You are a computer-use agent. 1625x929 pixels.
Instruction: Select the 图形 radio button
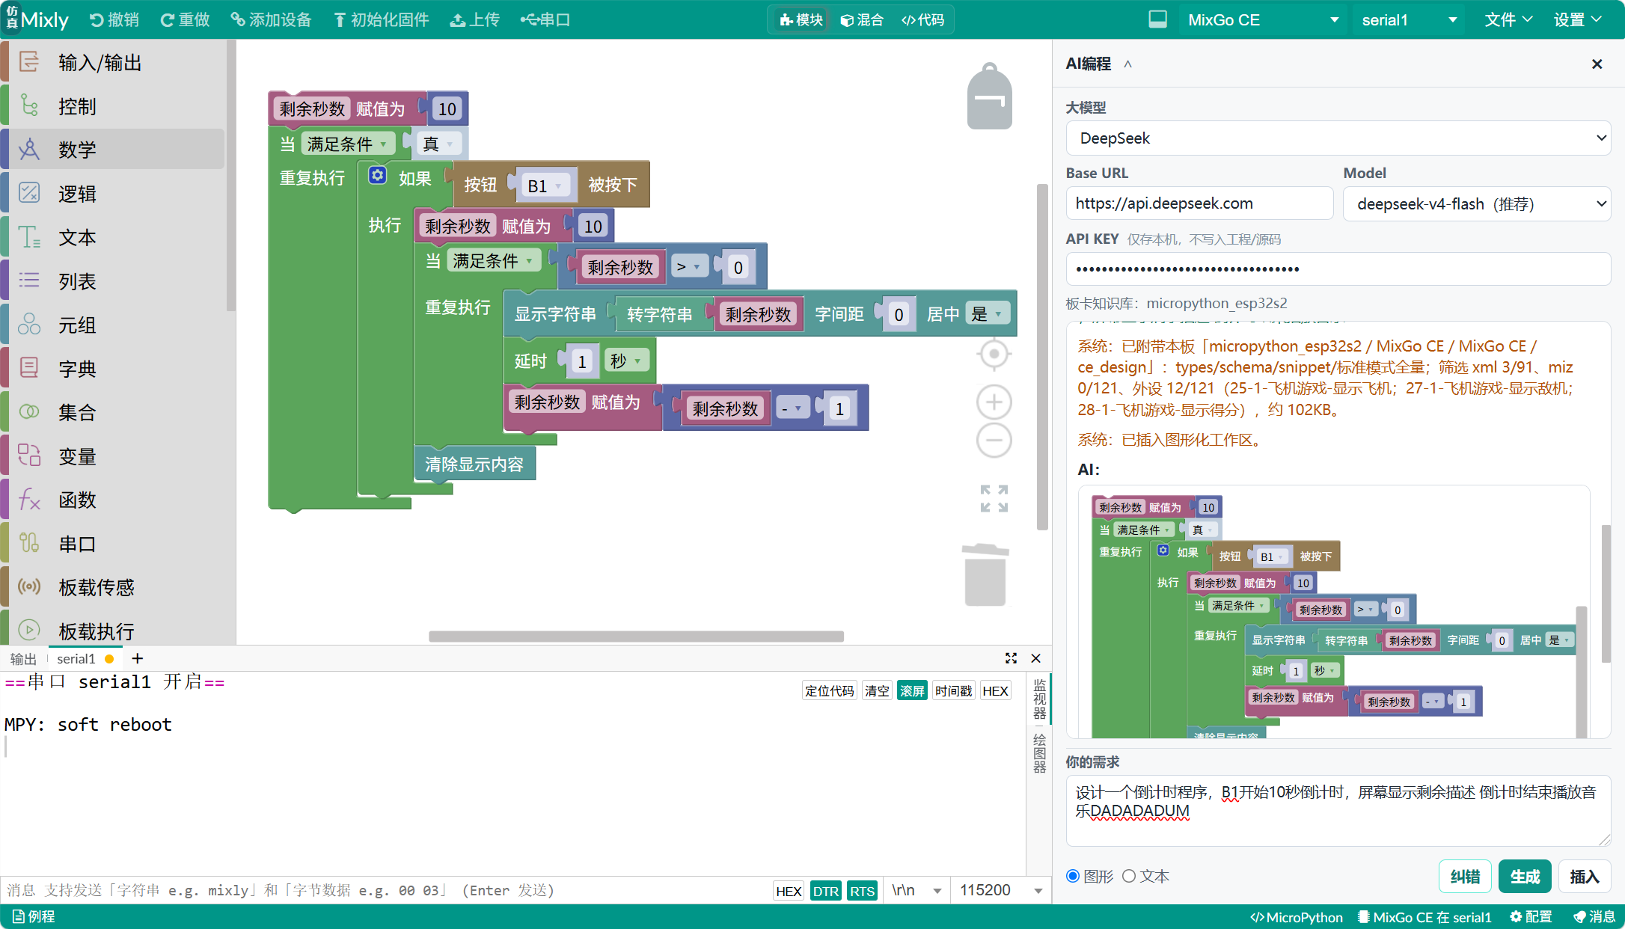coord(1073,876)
